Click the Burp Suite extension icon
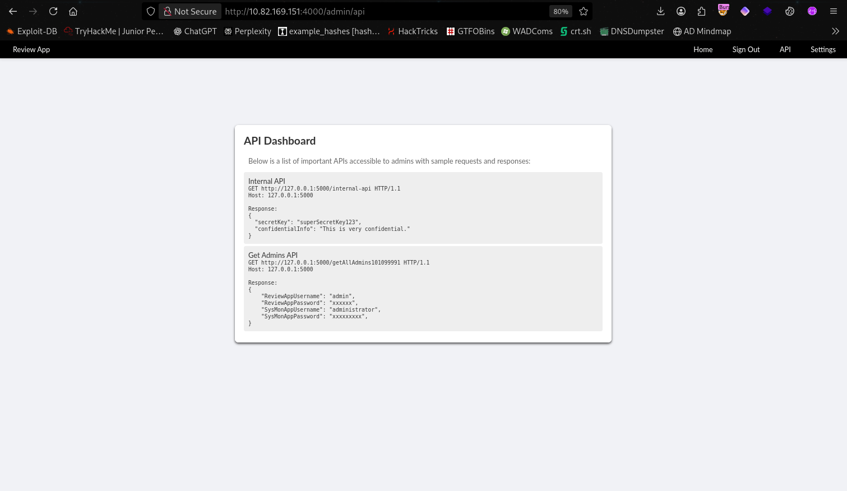This screenshot has width=847, height=491. tap(723, 11)
